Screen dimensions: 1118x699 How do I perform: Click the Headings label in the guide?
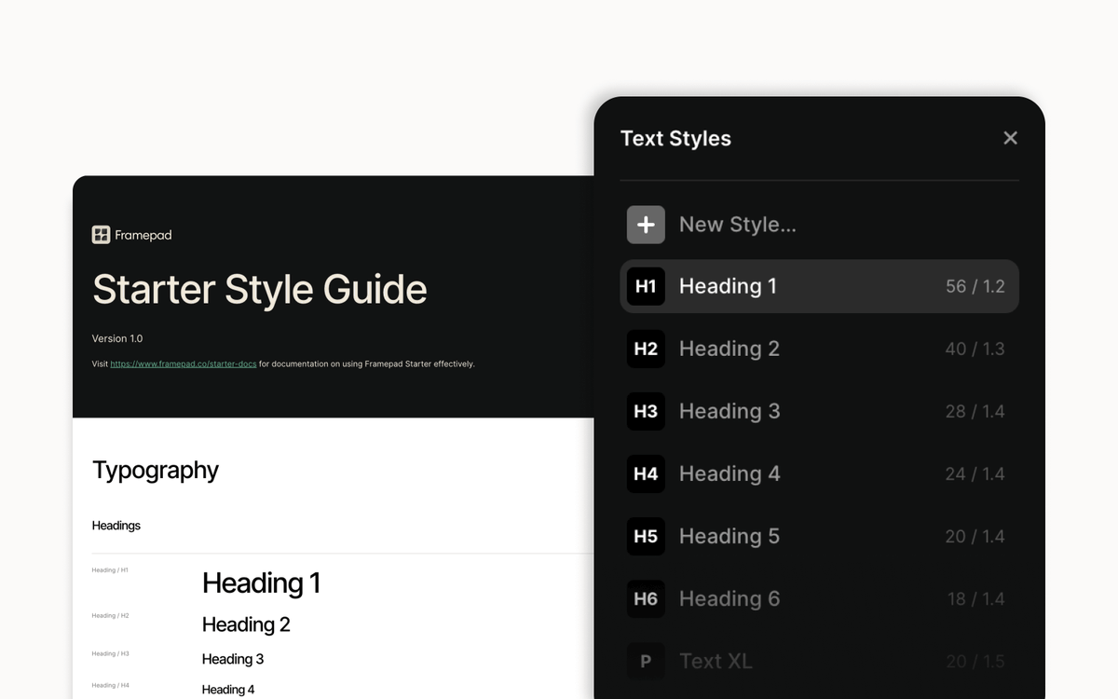[x=116, y=526]
